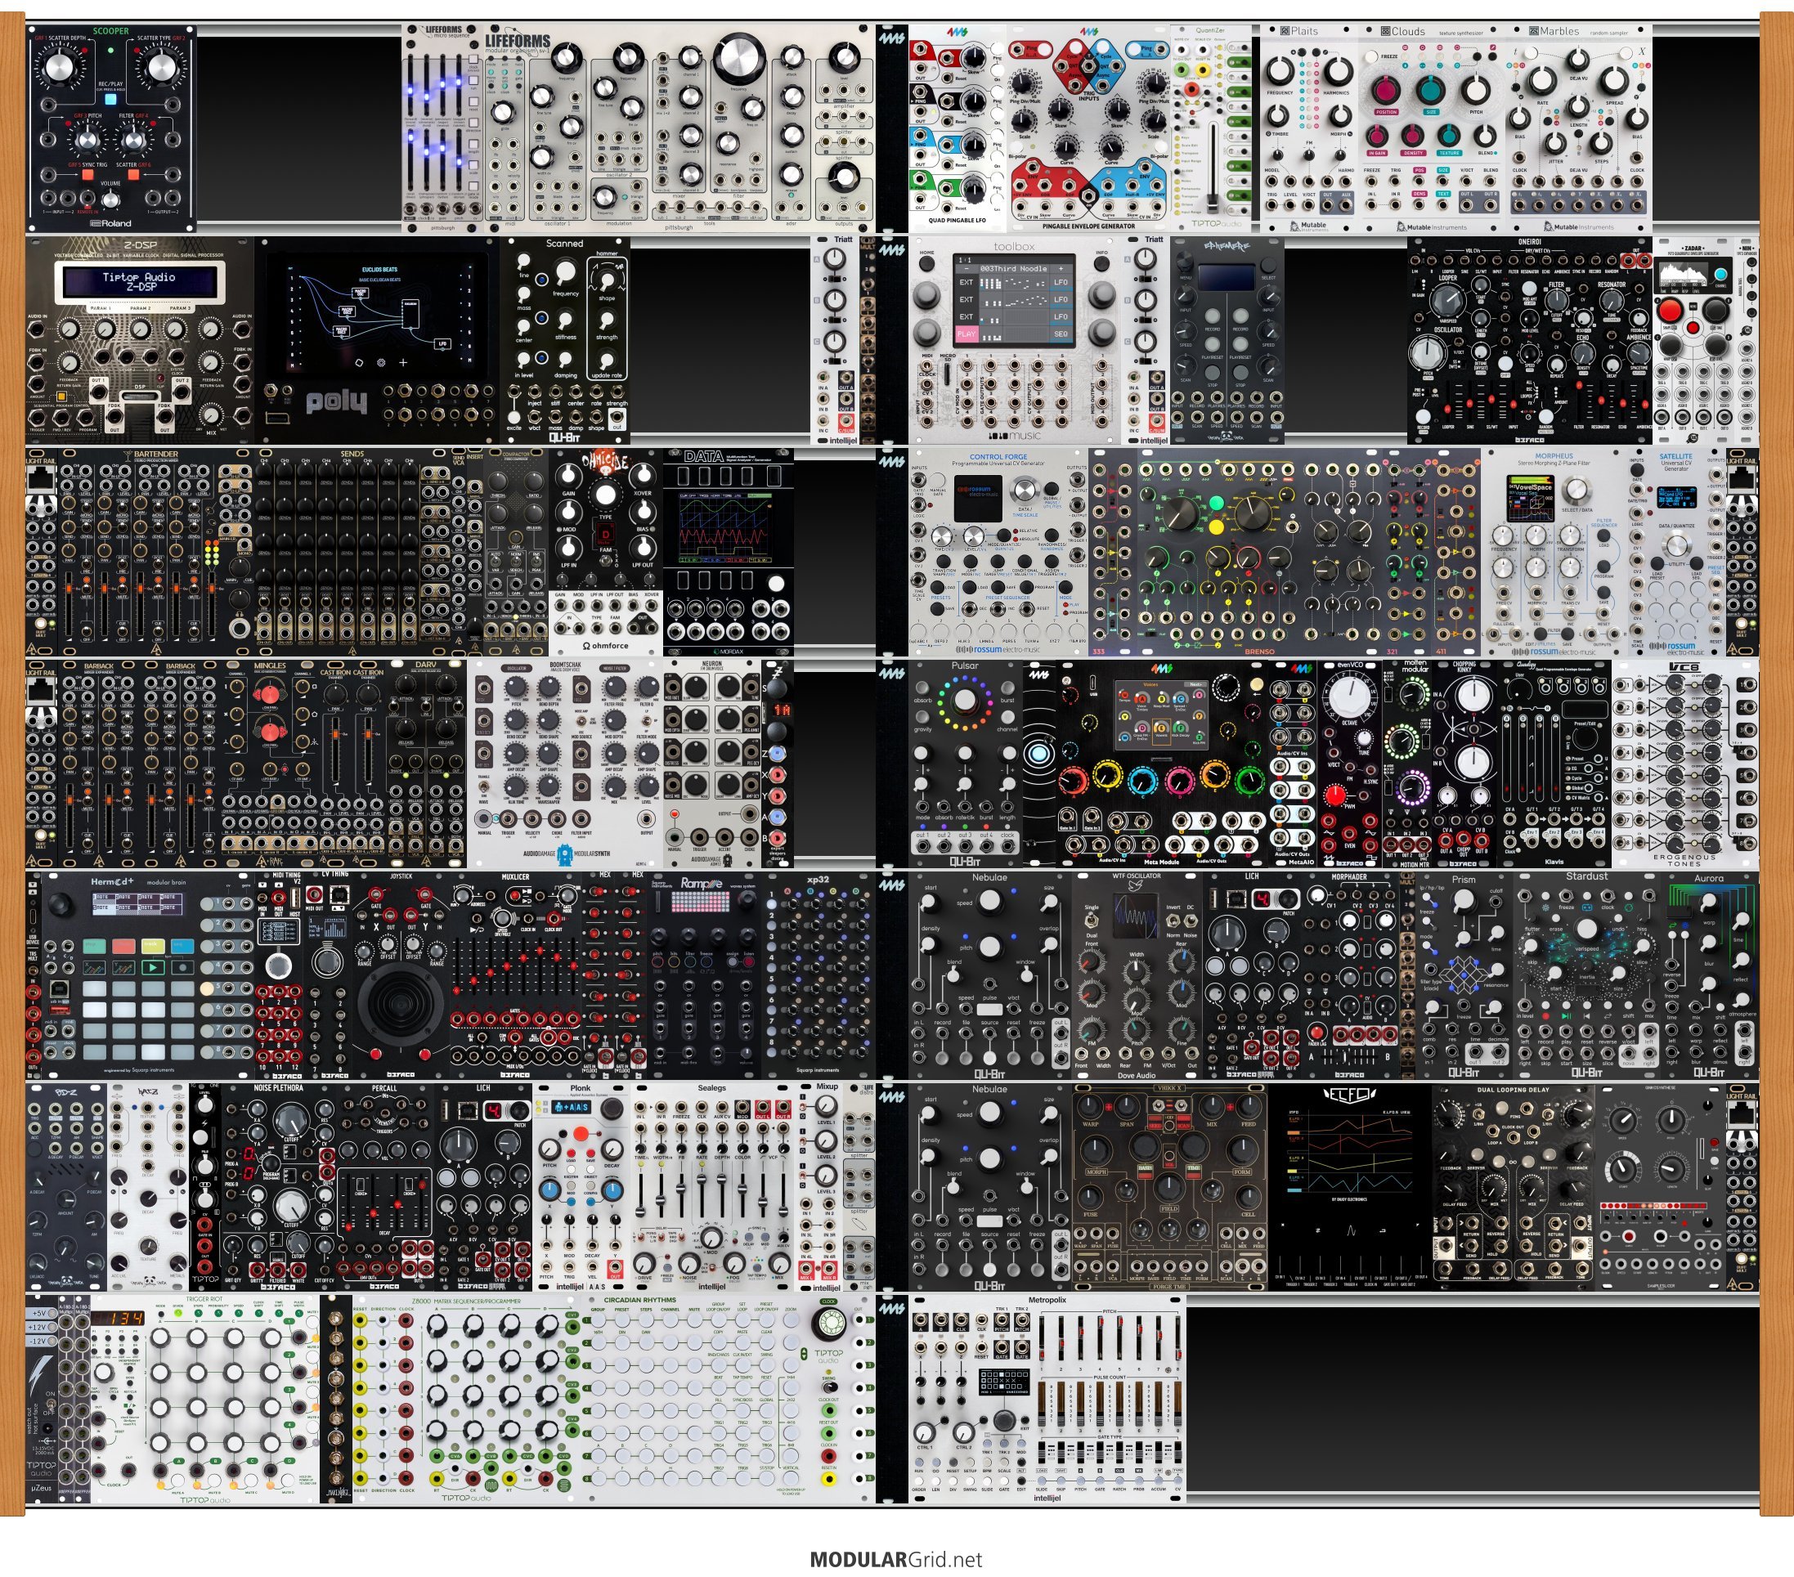
Task: Click the plus icon on the Poly screen
Action: [x=403, y=361]
